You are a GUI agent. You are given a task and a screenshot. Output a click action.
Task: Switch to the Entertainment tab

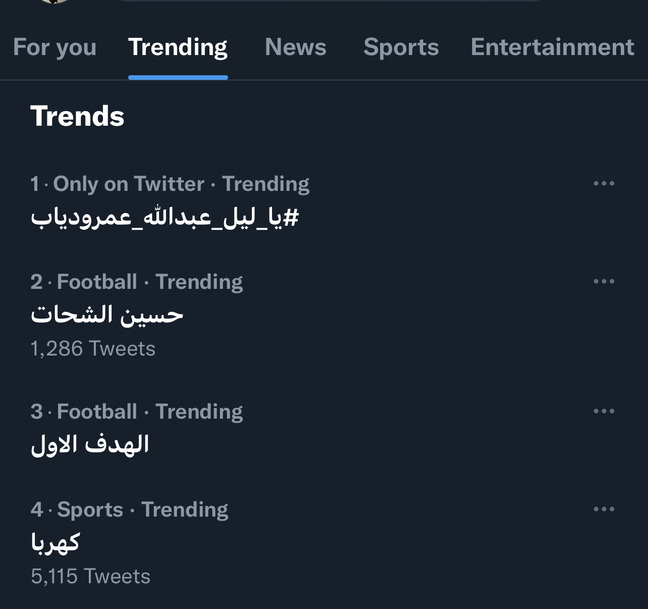(552, 47)
